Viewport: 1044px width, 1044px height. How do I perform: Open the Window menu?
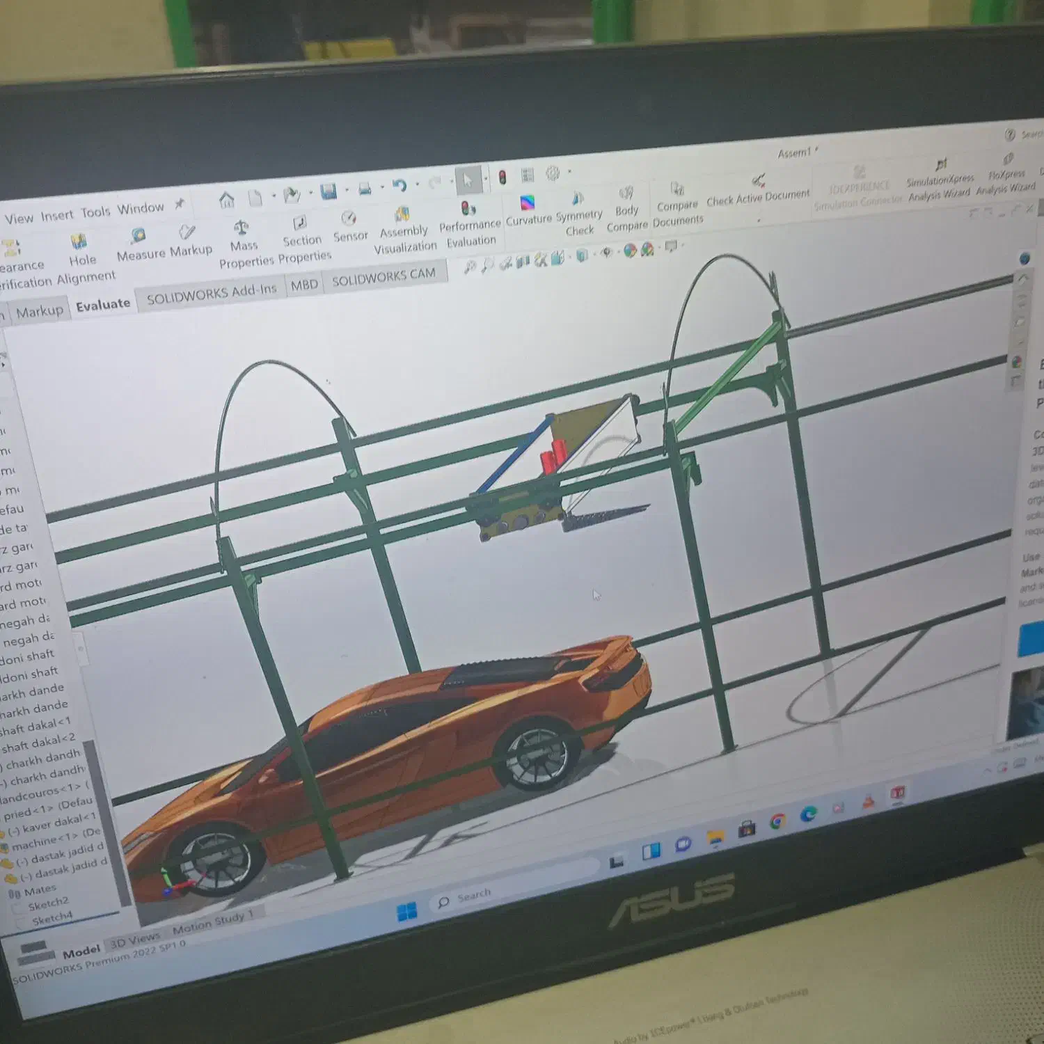click(x=141, y=208)
